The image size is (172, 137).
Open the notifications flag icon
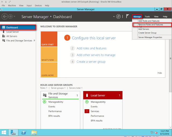[x=127, y=16]
